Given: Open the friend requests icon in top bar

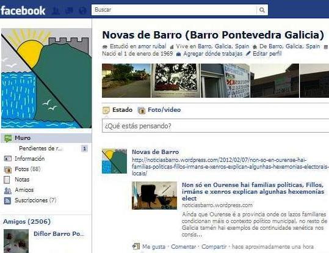Looking at the screenshot, I should pos(56,10).
